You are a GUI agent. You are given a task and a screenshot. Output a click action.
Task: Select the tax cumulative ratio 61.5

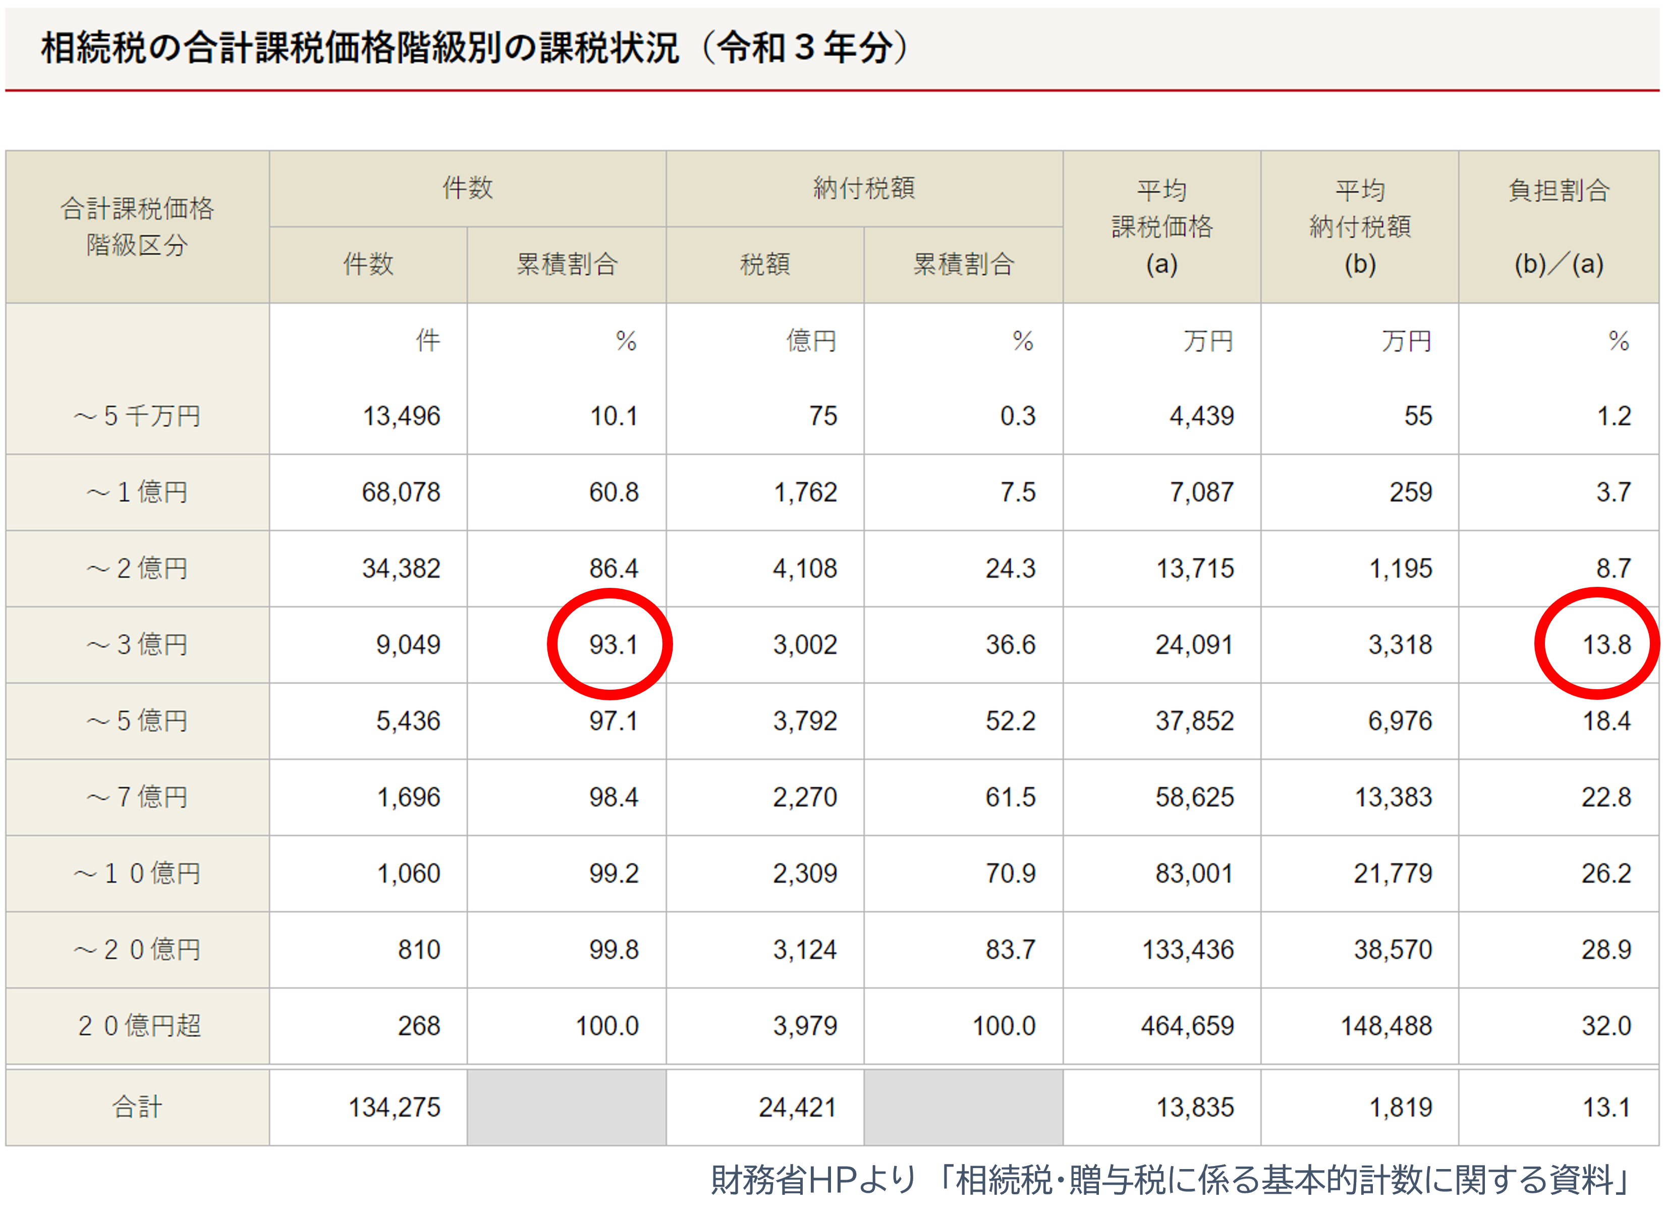(x=1011, y=797)
